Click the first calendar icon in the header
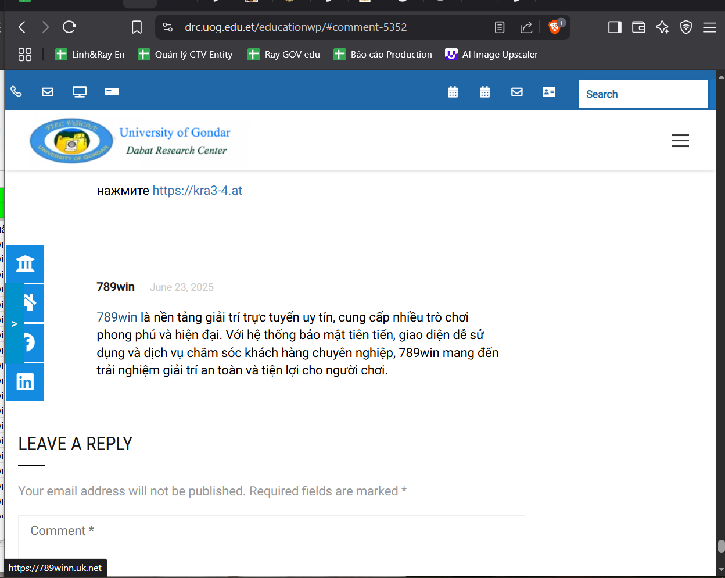Viewport: 725px width, 578px height. click(x=453, y=91)
